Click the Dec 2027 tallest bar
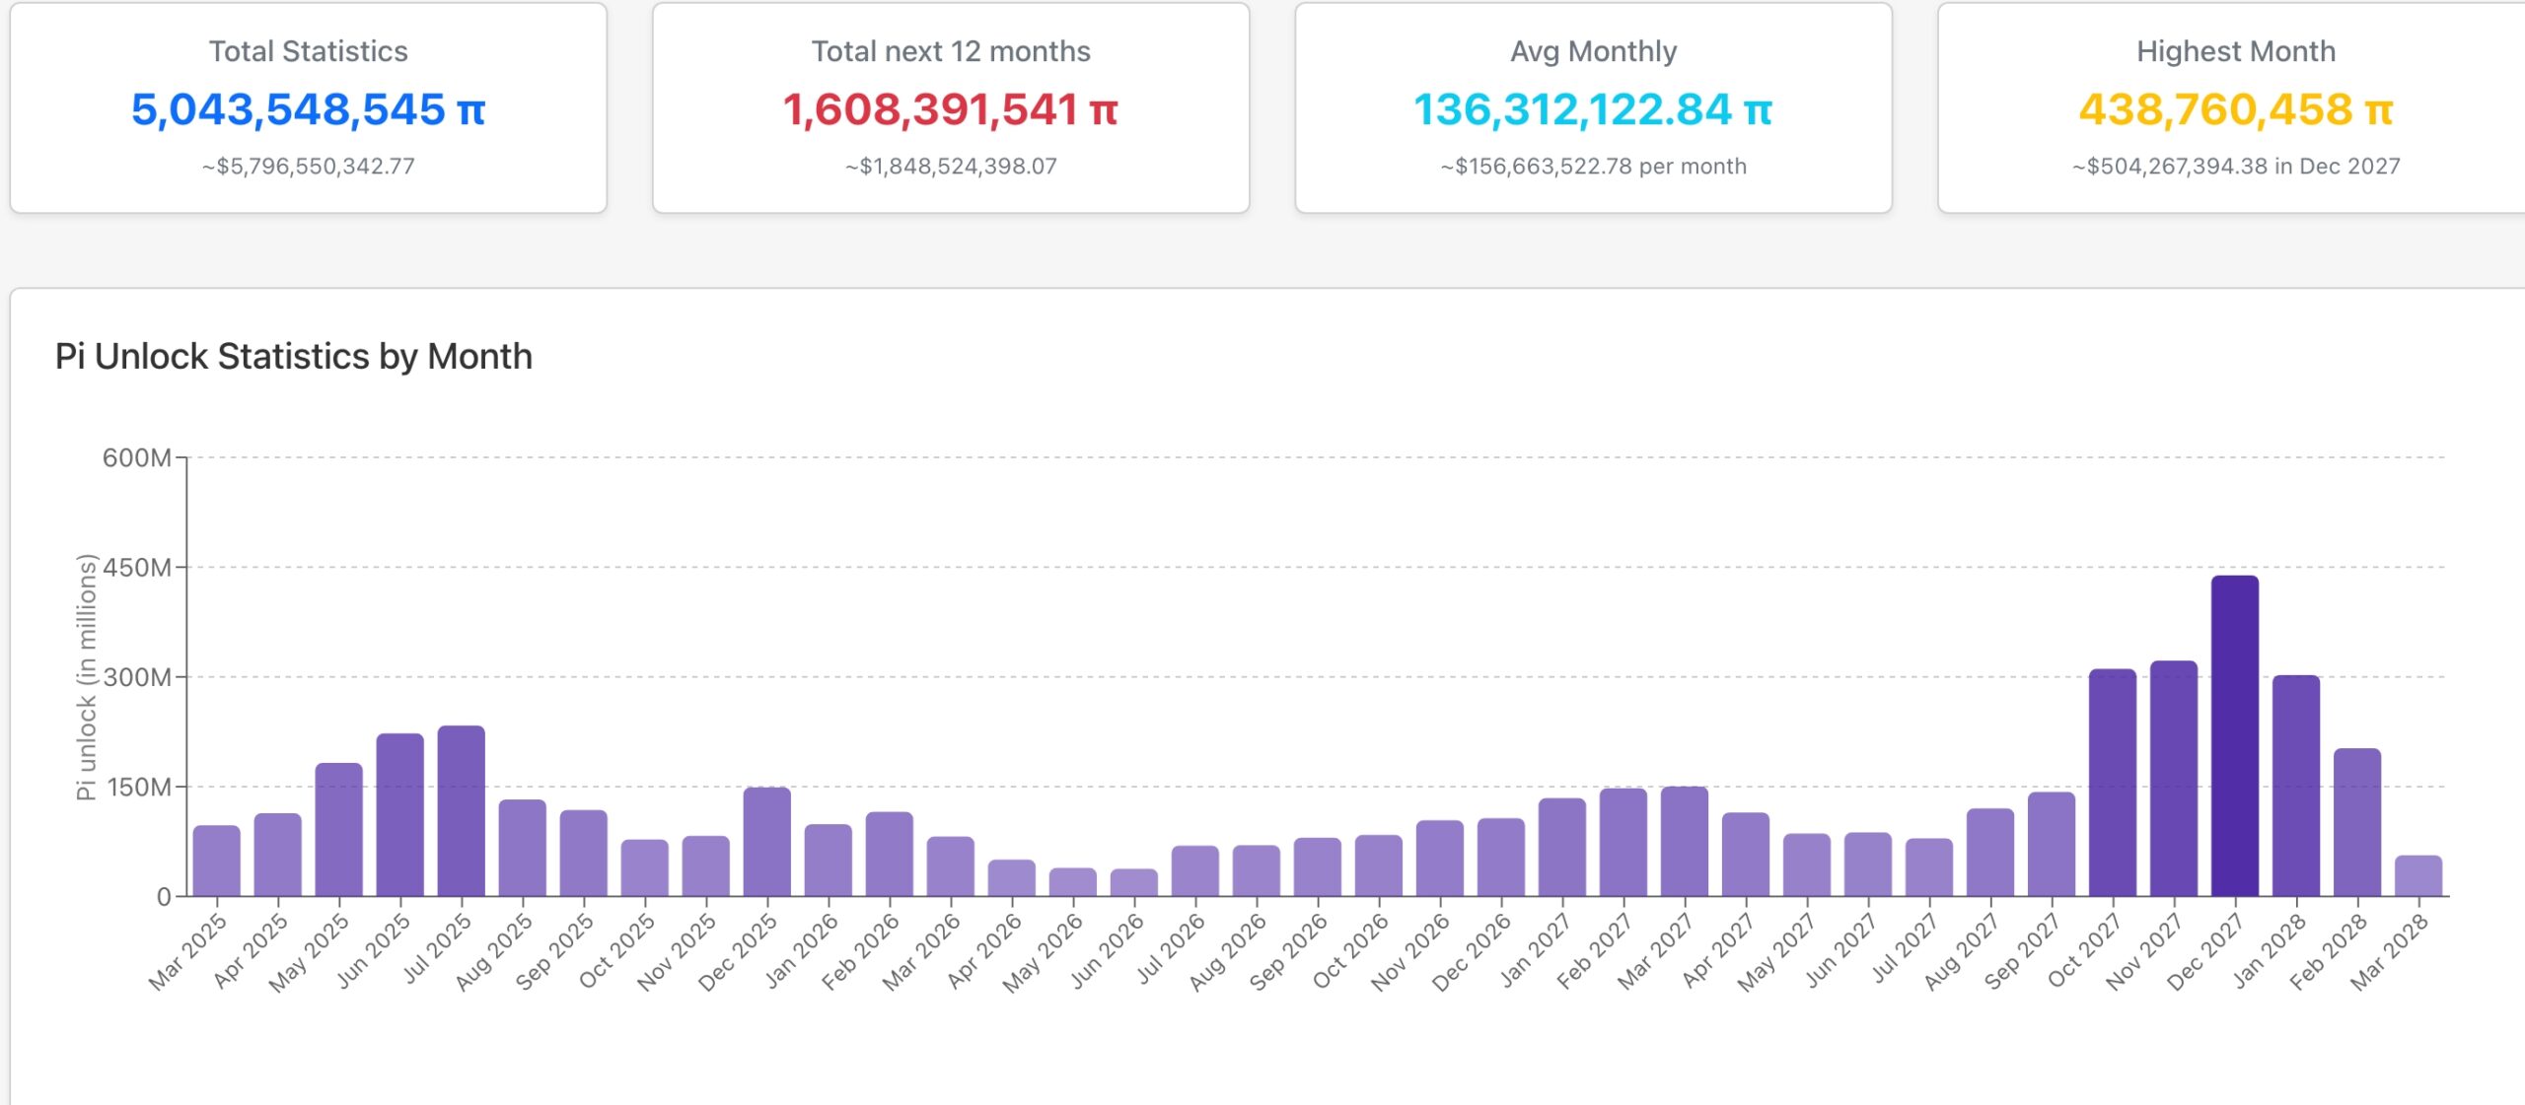Viewport: 2525px width, 1105px height. pyautogui.click(x=2234, y=736)
